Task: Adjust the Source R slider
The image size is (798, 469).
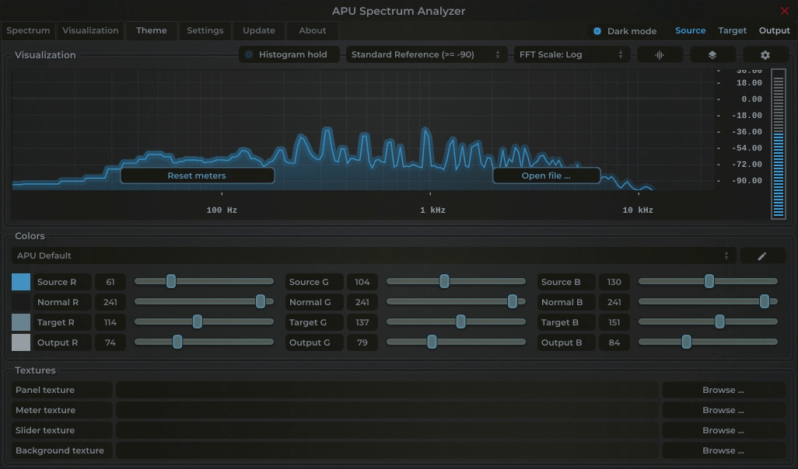Action: pos(204,282)
